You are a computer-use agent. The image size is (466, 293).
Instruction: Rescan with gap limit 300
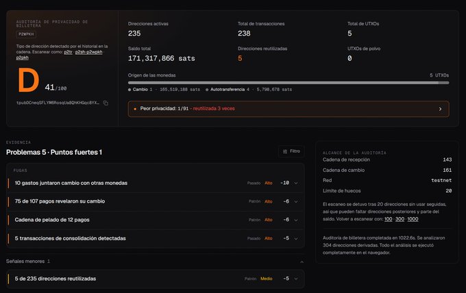(x=400, y=219)
